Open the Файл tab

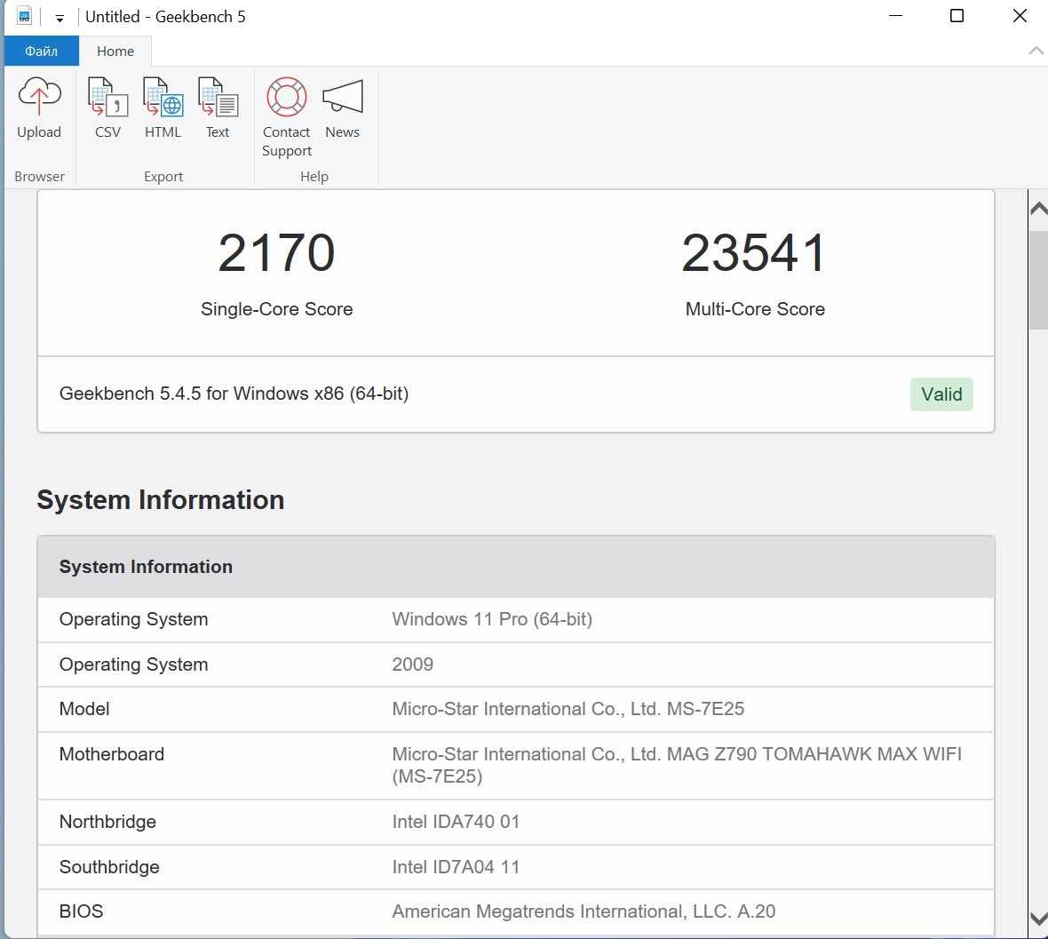pyautogui.click(x=41, y=52)
